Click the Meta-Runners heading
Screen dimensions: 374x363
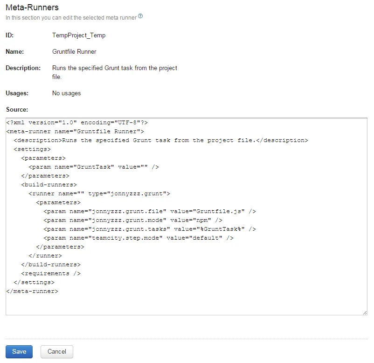point(32,7)
